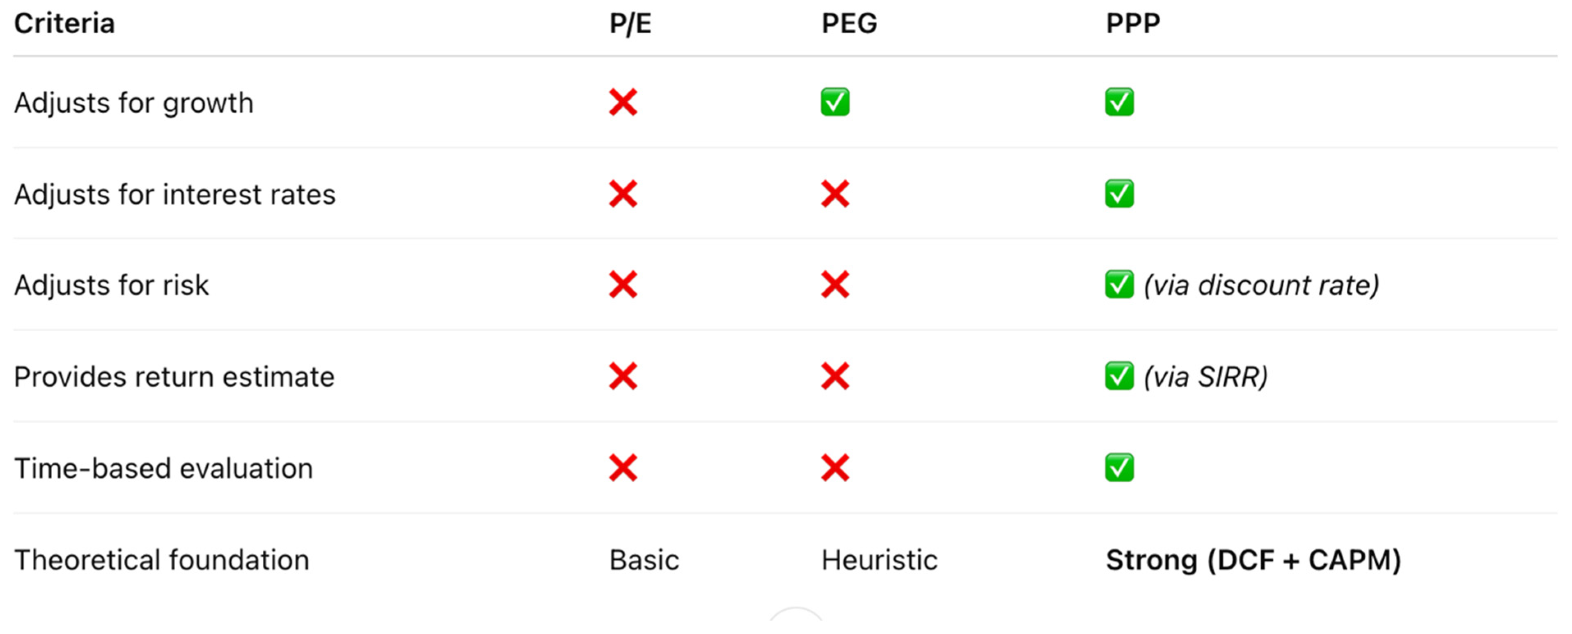Select the Criteria column header
Screen dimensions: 1572x634
point(64,24)
